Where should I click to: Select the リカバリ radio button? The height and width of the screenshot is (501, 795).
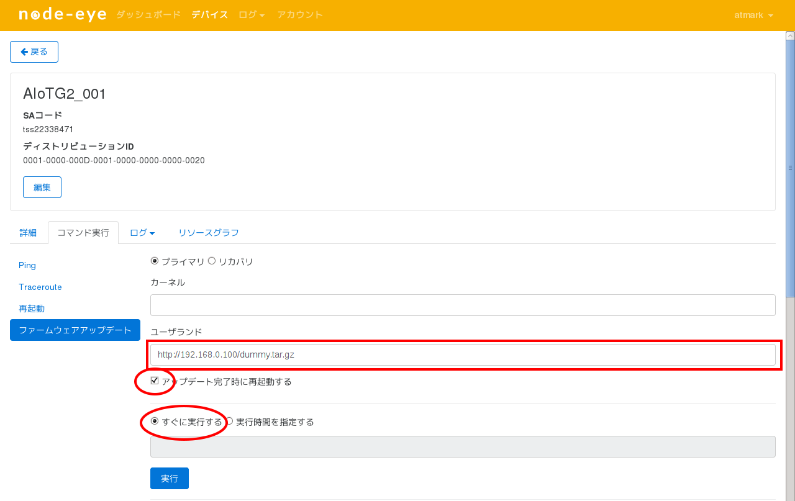[212, 261]
